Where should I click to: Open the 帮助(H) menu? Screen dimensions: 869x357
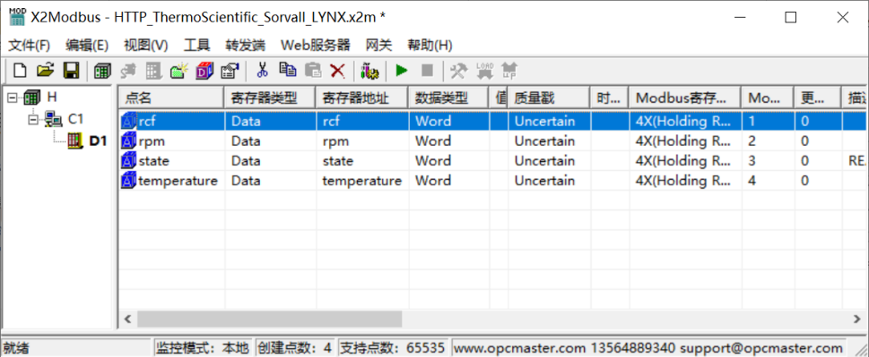click(x=430, y=46)
